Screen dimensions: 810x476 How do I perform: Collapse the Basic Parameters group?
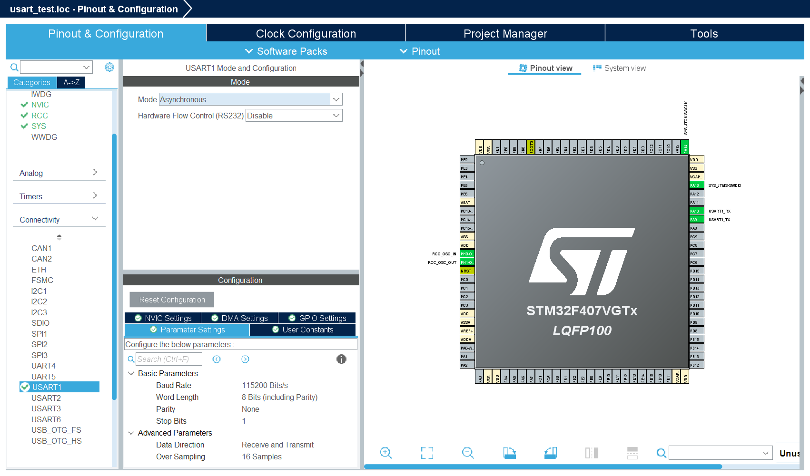pos(131,374)
